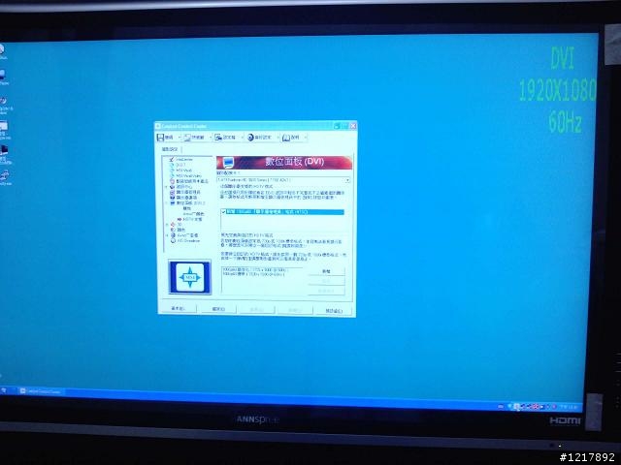Viewport: 621px width, 465px height.
Task: Select the Digital Panel (DVI) tree node
Action: coord(190,202)
